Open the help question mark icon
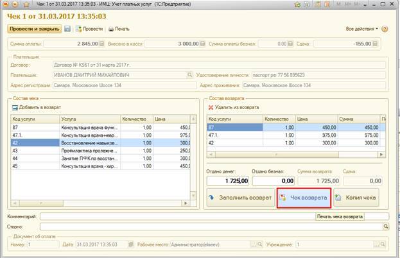This screenshot has width=400, height=258. pos(386,29)
